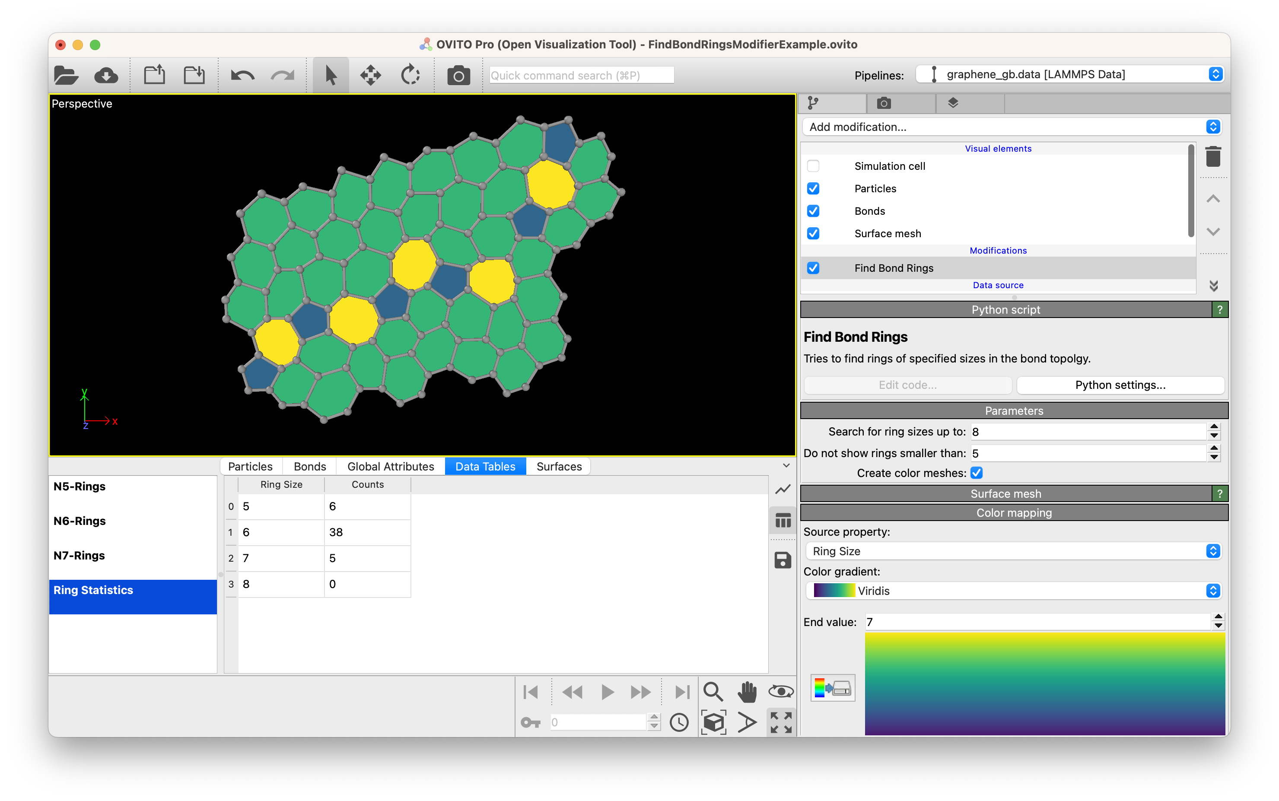The width and height of the screenshot is (1279, 801).
Task: Click the Python settings button
Action: pos(1120,385)
